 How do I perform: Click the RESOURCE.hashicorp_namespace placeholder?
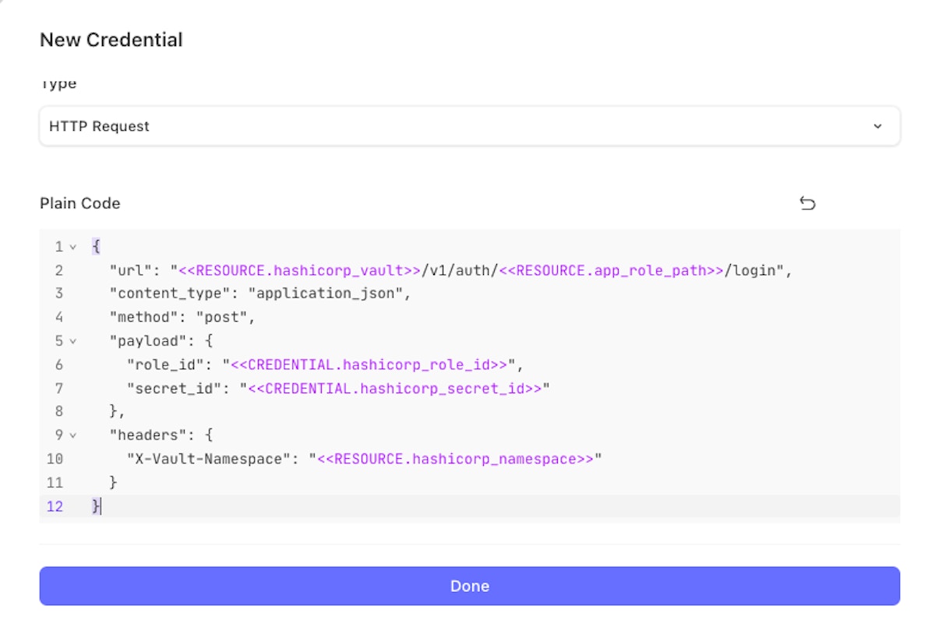[455, 459]
